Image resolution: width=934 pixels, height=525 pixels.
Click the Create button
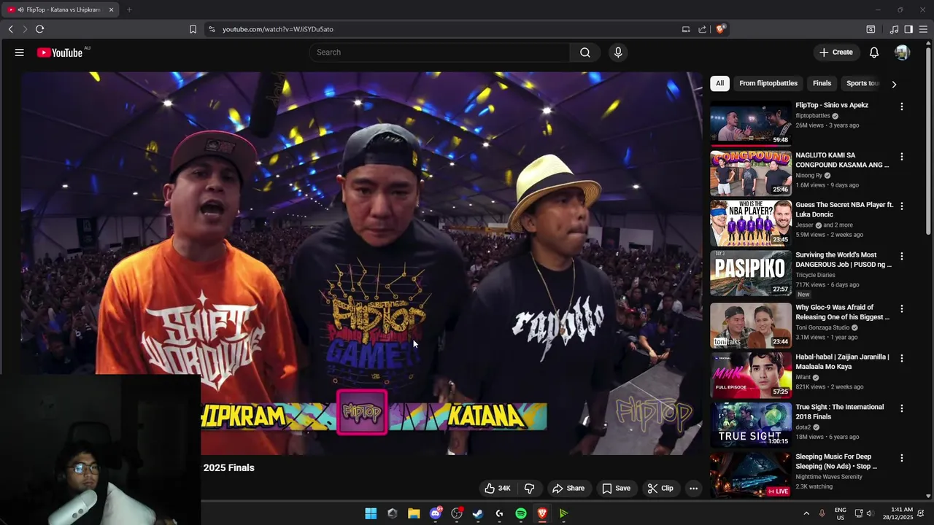(835, 52)
